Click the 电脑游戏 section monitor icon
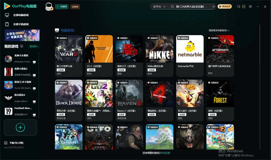Image resolution: width=271 pixels, height=160 pixels. point(57,30)
